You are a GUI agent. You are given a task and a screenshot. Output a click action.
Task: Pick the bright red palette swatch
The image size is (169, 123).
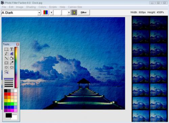point(9,94)
